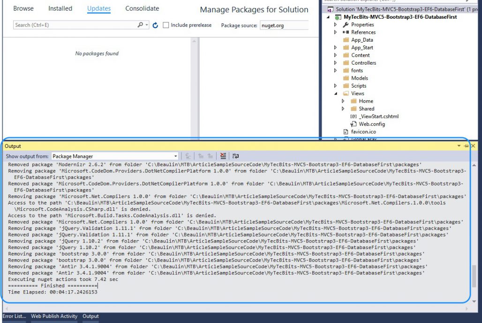This screenshot has width=482, height=323.
Task: Open Output window position dropdown arrow
Action: 459,146
